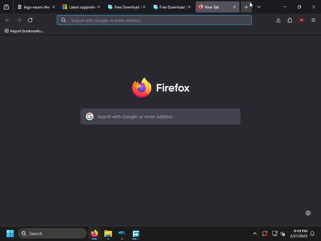Viewport: 321px width, 241px height.
Task: Go back one page
Action: tap(8, 20)
